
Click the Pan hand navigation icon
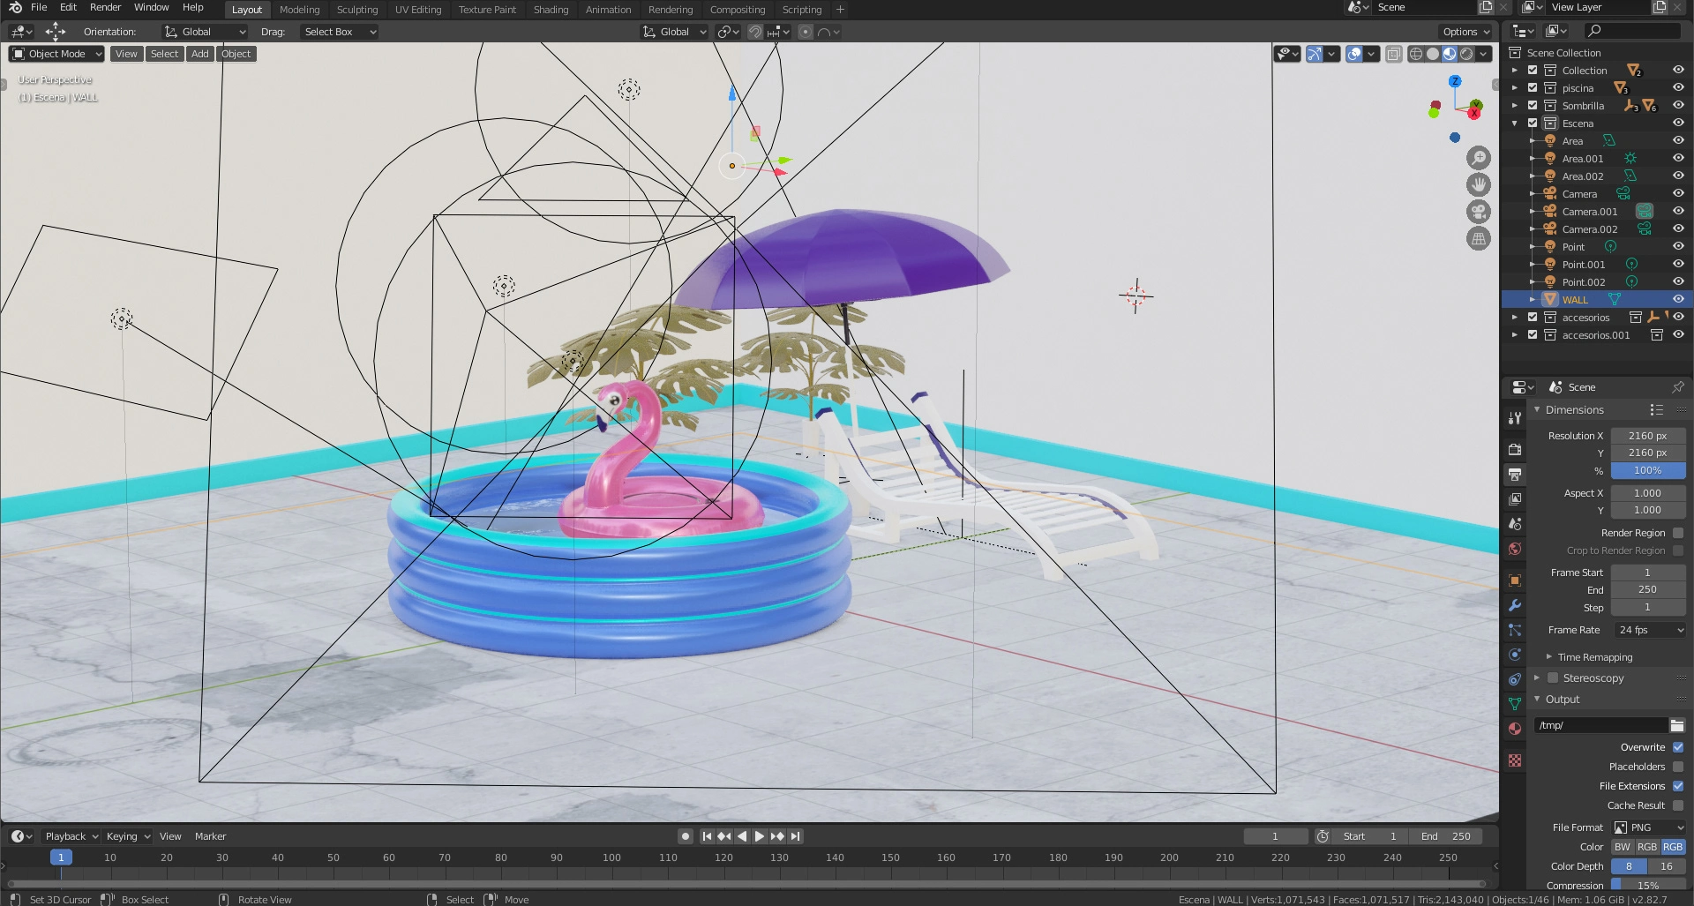point(1479,184)
